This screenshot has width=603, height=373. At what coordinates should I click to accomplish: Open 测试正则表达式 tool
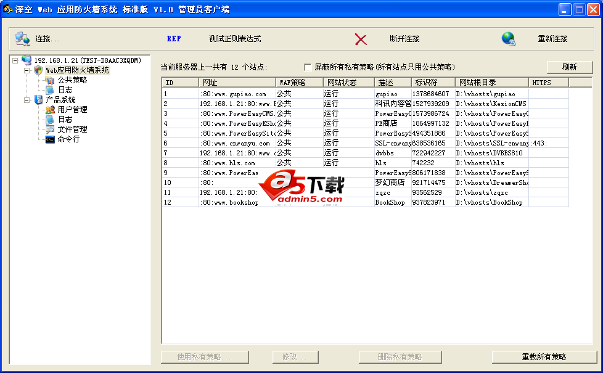[x=235, y=38]
